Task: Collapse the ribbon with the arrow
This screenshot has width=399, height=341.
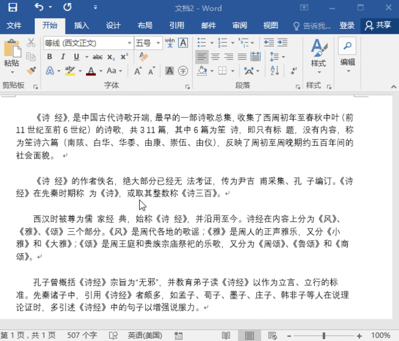Action: 393,87
